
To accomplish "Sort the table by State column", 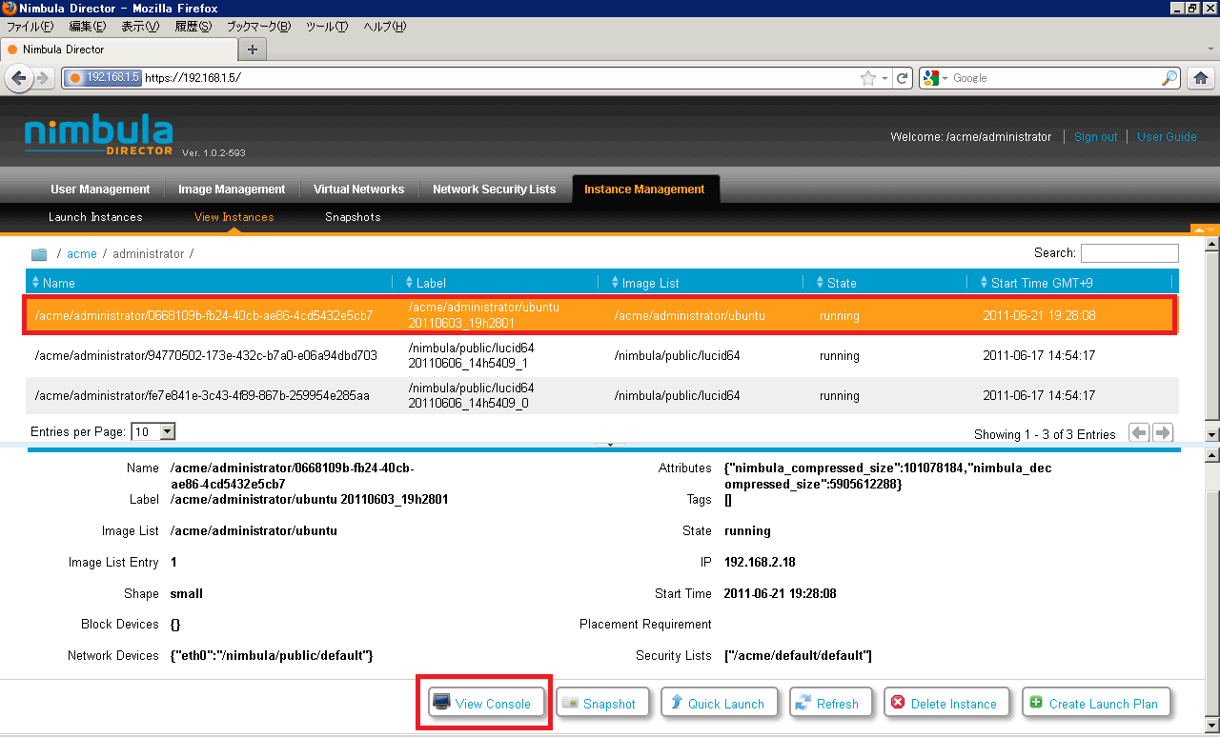I will coord(841,283).
